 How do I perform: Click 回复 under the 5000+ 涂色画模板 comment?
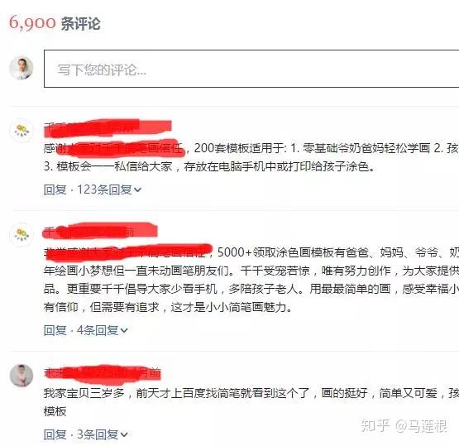[55, 330]
